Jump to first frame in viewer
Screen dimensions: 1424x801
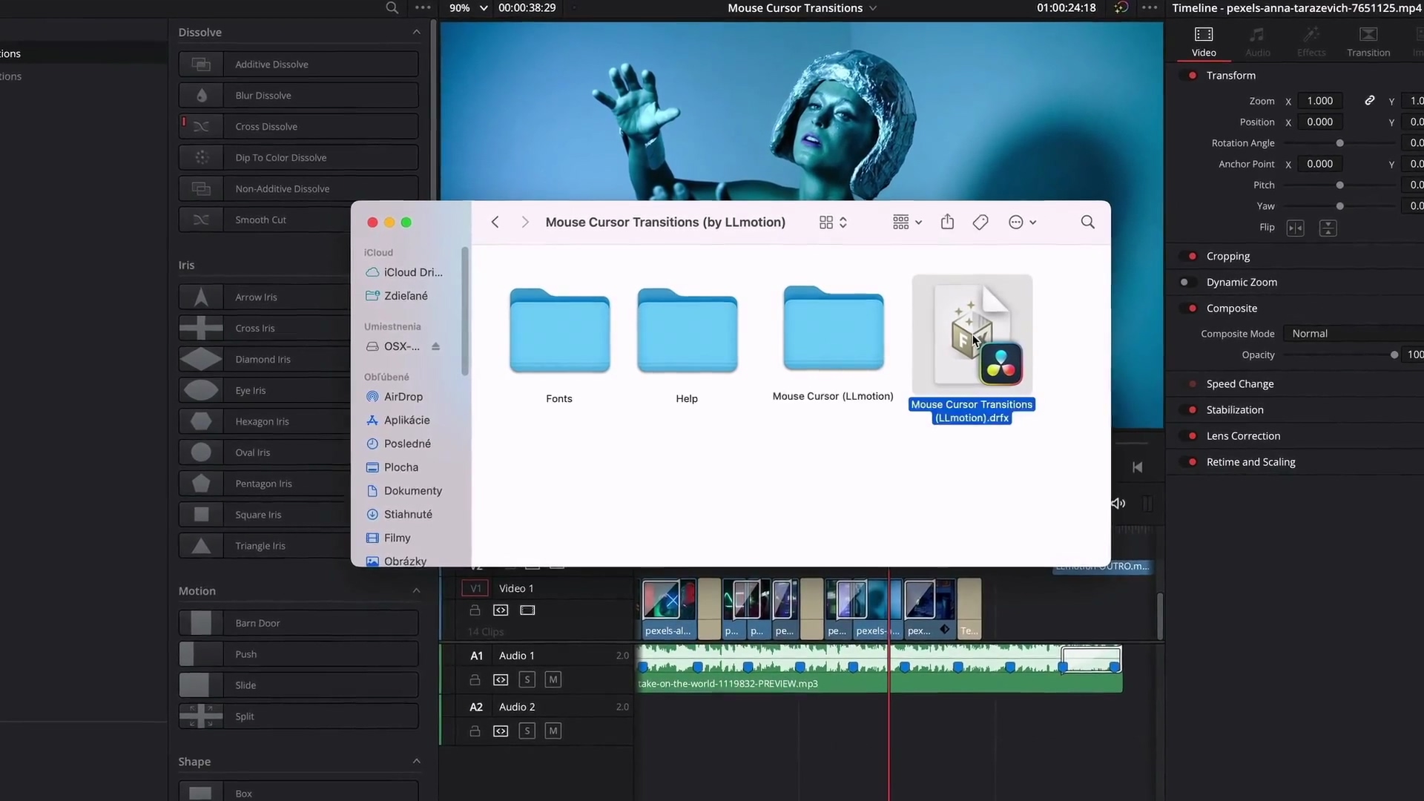click(x=1137, y=467)
